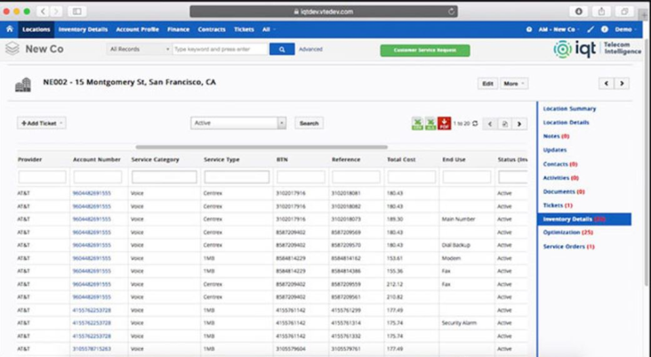Click the Customer Service Request button
The image size is (651, 357).
coord(425,50)
